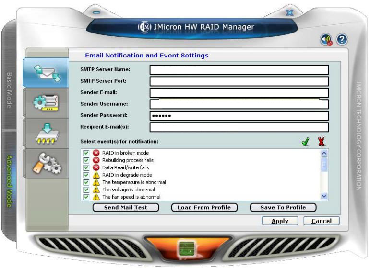Deselect all events with red X

(322, 142)
